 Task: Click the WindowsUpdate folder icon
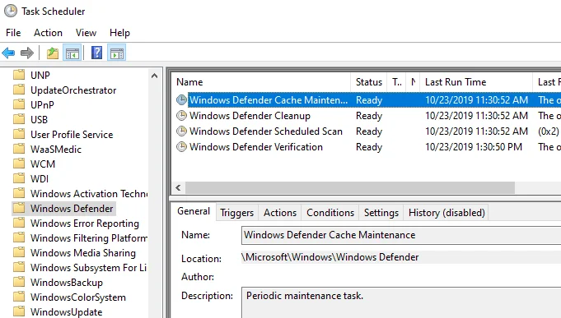(19, 311)
